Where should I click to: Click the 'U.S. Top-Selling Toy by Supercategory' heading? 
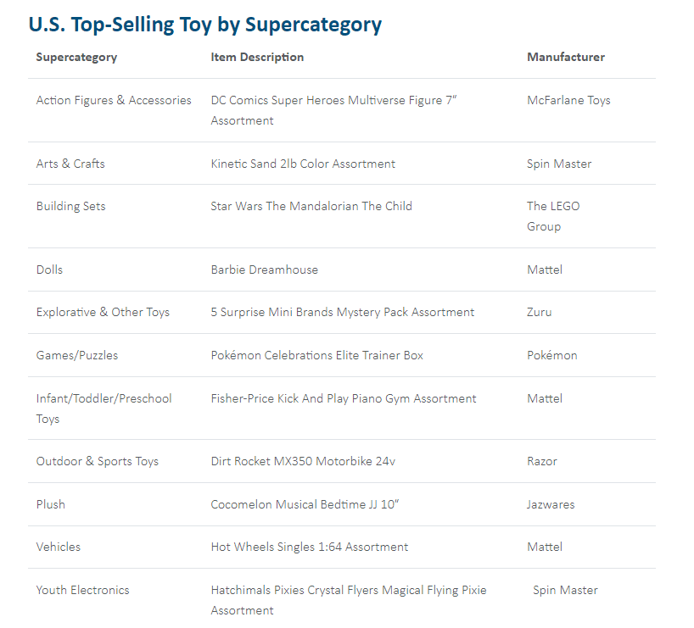click(x=205, y=25)
